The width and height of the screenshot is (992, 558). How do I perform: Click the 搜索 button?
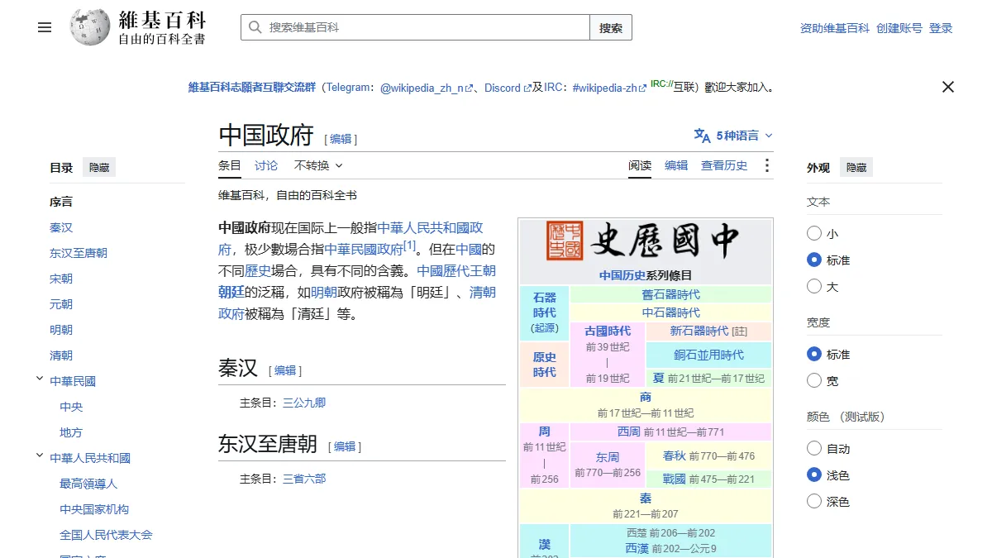pos(611,27)
